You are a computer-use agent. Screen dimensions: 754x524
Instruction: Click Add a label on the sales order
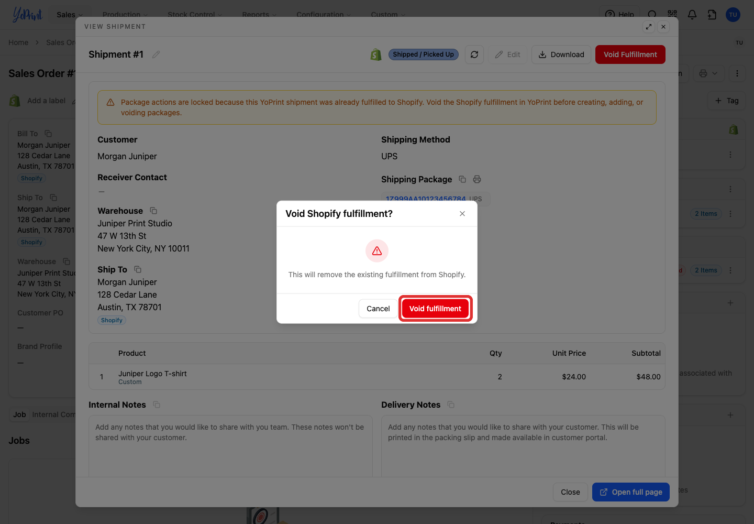46,101
